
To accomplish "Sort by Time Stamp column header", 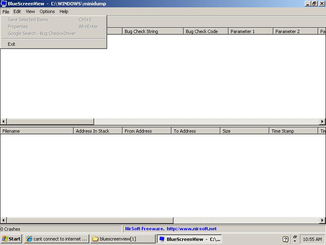I will click(293, 131).
